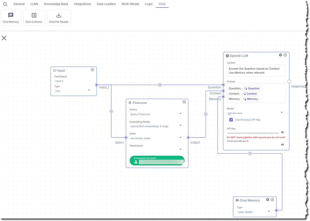Click the green Connected Account button
This screenshot has height=221, width=310.
click(157, 160)
